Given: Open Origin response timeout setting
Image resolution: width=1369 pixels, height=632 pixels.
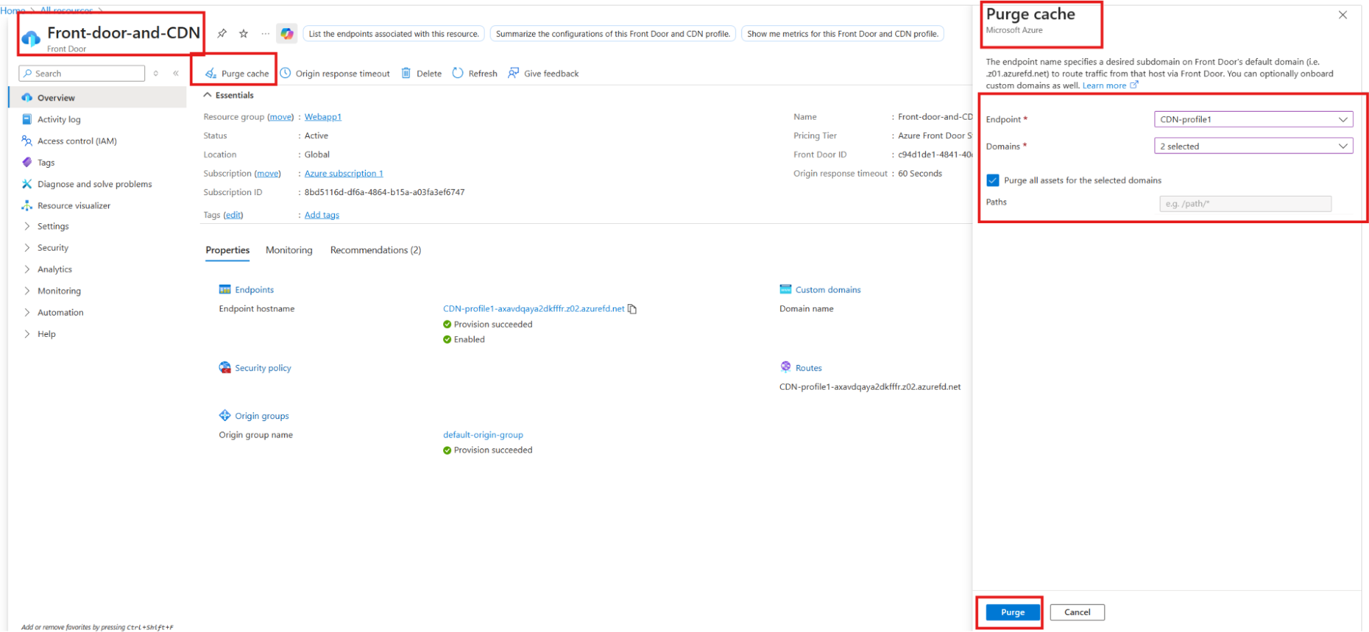Looking at the screenshot, I should coord(335,73).
